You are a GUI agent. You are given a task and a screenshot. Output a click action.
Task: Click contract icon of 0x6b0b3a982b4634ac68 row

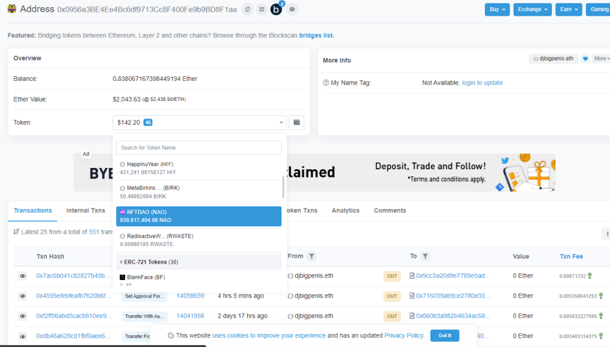[412, 316]
